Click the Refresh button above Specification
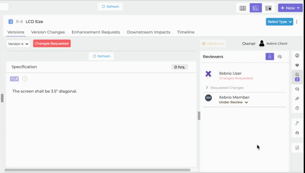 pyautogui.click(x=102, y=56)
